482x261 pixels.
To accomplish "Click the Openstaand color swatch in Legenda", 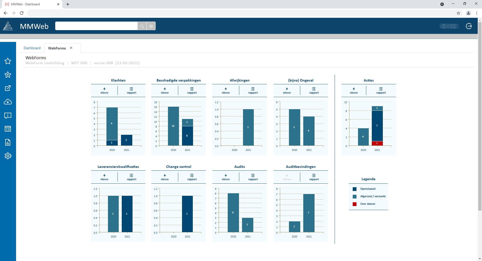I will click(x=355, y=189).
